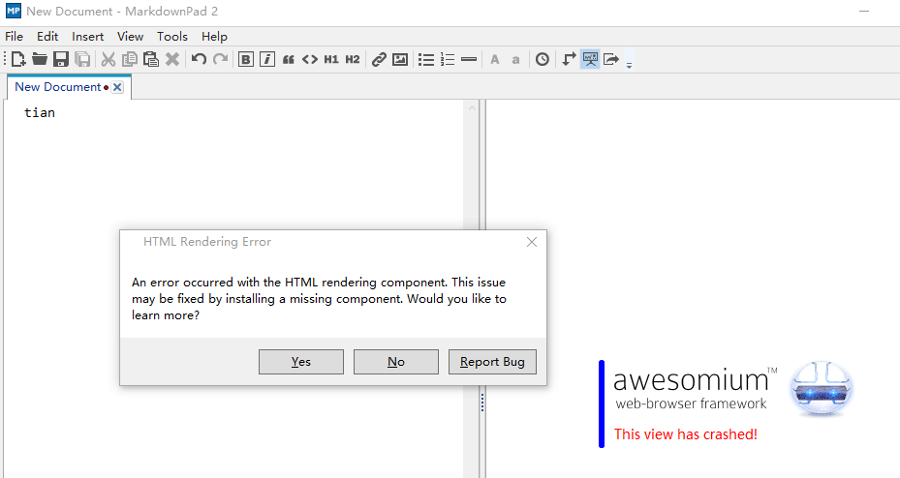
Task: Apply Heading 2 with H2 icon
Action: pyautogui.click(x=353, y=59)
